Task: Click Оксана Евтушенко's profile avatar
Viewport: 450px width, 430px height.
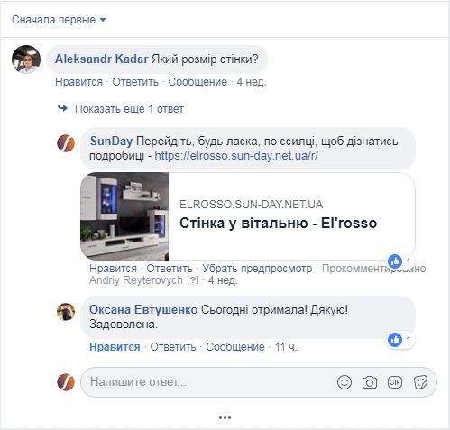Action: [x=66, y=312]
